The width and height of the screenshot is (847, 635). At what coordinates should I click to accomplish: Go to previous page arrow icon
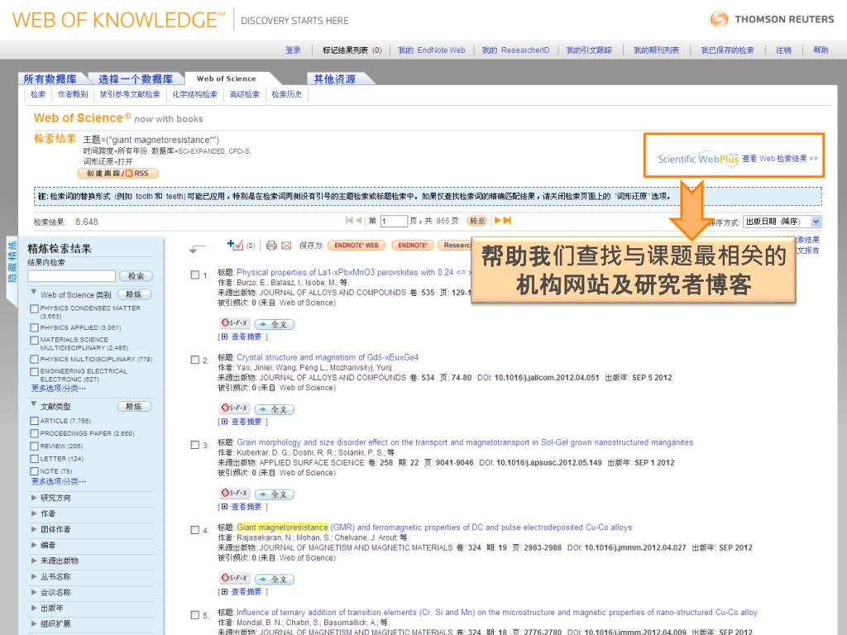(359, 220)
